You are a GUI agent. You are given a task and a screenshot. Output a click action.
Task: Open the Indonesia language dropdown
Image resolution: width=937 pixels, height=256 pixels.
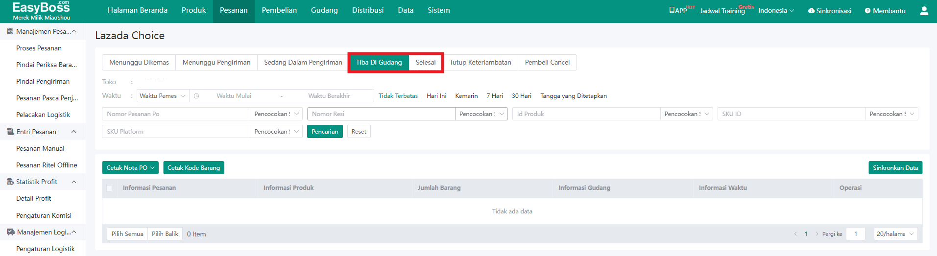776,10
